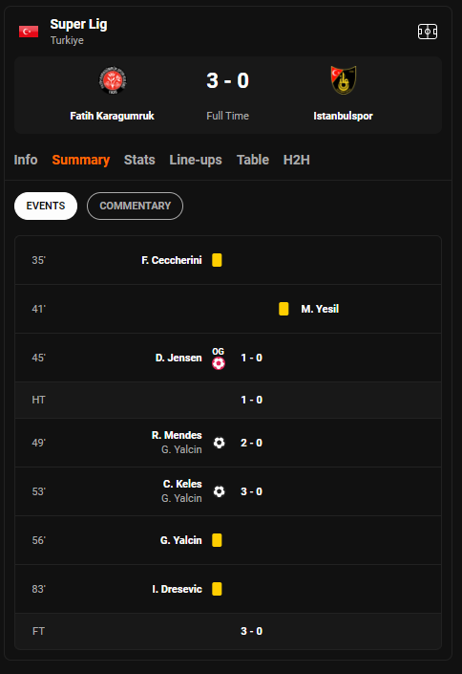The width and height of the screenshot is (462, 674).
Task: Open the Fatih Karagumruk team name link
Action: tap(112, 116)
